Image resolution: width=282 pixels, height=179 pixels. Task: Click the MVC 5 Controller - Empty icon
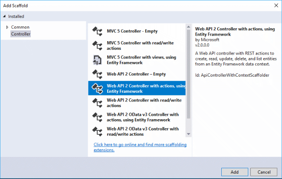click(x=97, y=31)
